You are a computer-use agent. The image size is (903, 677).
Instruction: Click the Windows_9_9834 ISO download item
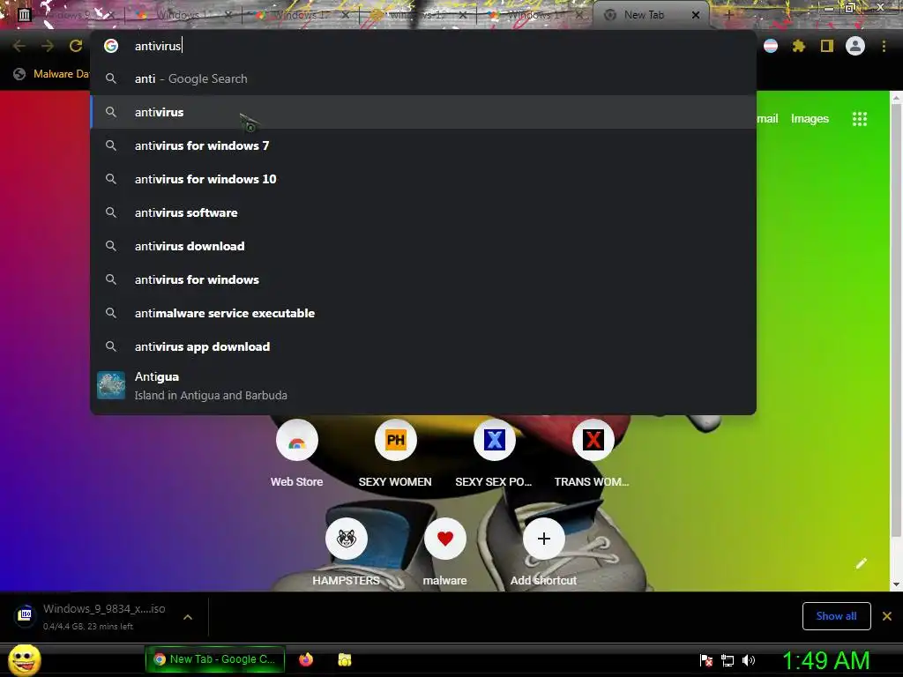(104, 616)
